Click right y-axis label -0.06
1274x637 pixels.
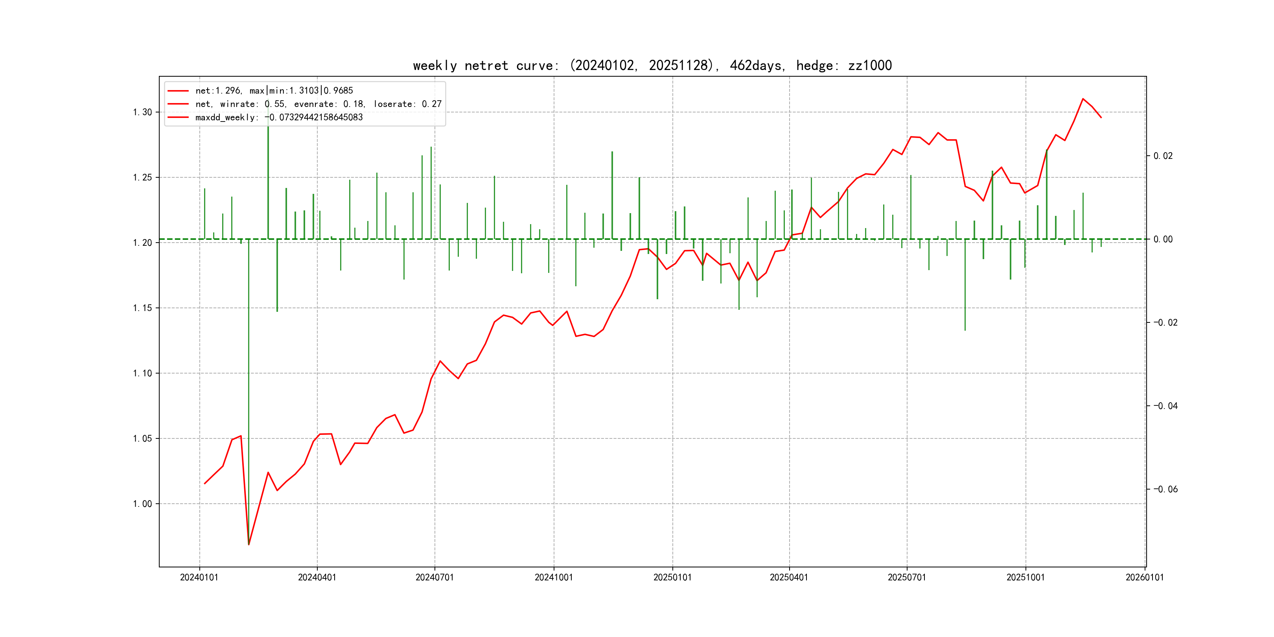tap(1165, 489)
